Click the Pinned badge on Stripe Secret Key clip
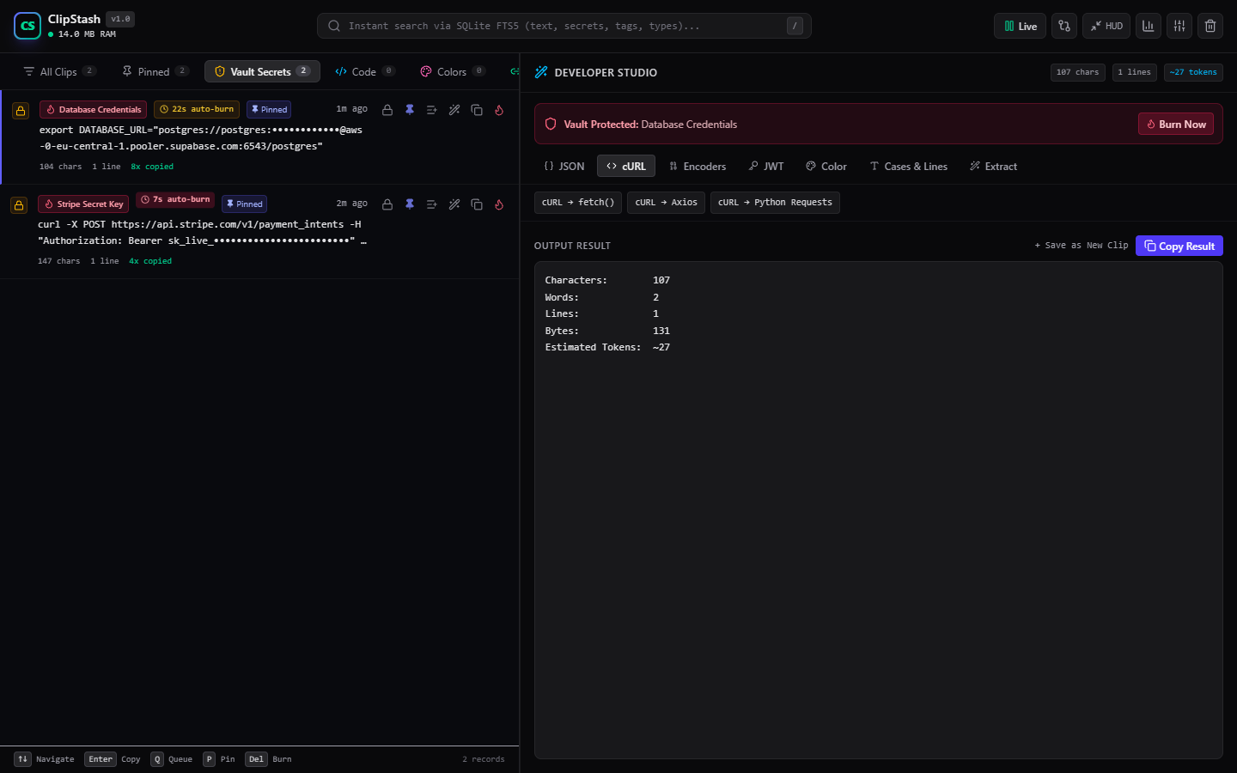Image resolution: width=1237 pixels, height=773 pixels. 245,204
